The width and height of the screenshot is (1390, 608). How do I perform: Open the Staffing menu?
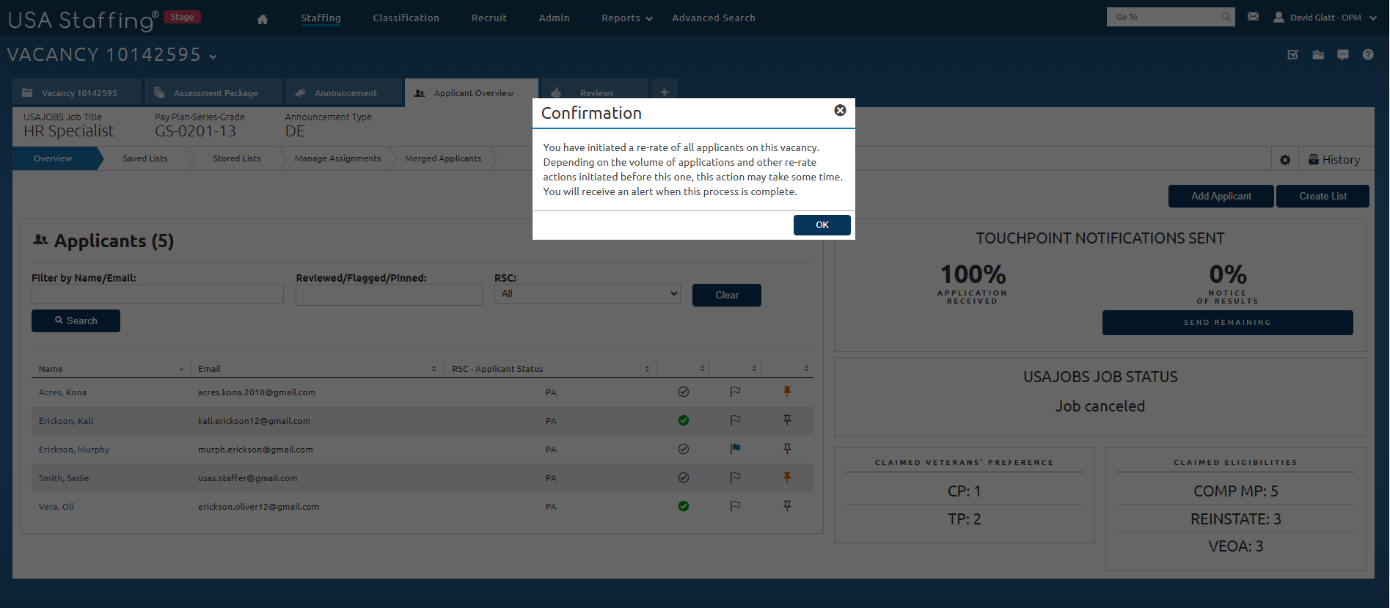[x=321, y=18]
